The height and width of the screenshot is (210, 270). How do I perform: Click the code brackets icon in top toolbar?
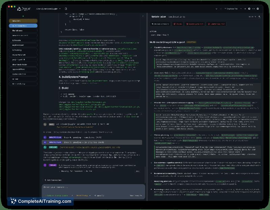click(x=253, y=9)
